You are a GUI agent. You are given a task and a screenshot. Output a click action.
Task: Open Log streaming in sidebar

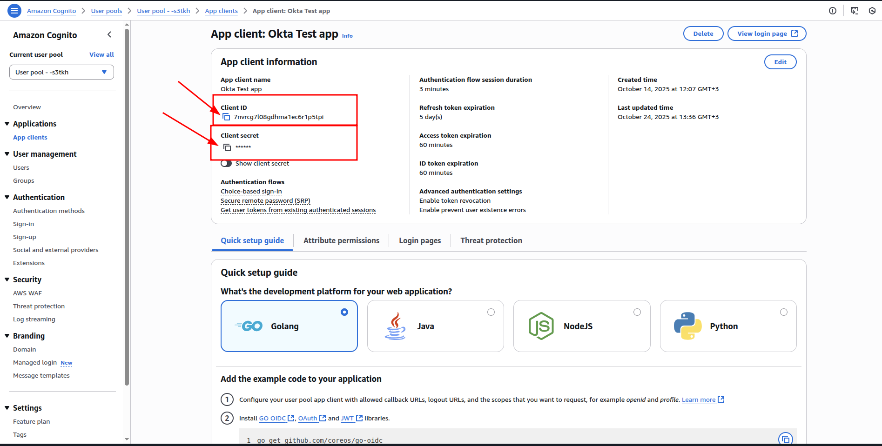pos(34,319)
